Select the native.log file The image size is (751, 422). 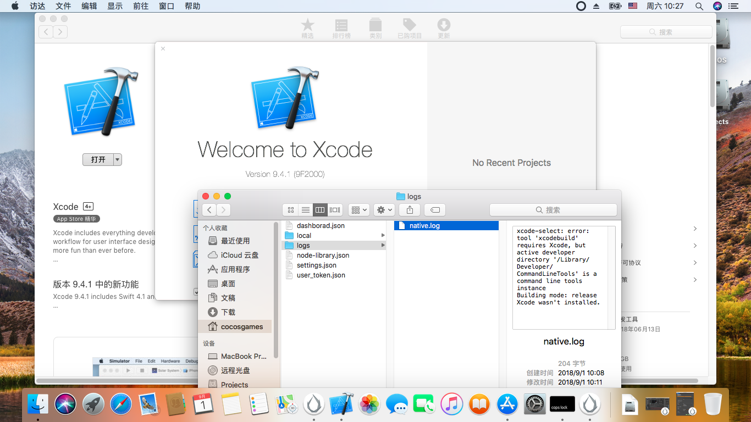click(x=446, y=226)
